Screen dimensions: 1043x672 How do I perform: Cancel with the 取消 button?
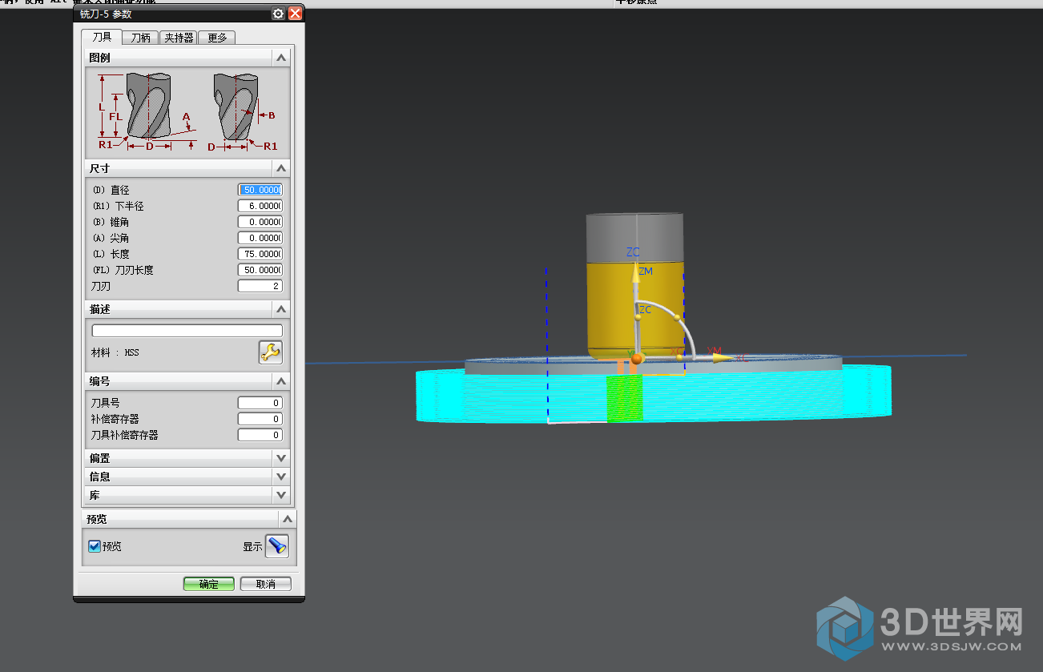[x=266, y=585]
